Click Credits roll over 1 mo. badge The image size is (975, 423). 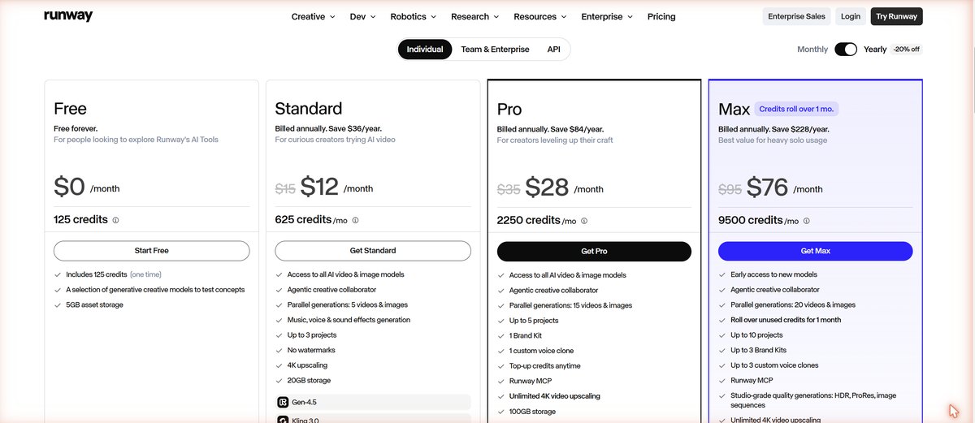tap(796, 109)
